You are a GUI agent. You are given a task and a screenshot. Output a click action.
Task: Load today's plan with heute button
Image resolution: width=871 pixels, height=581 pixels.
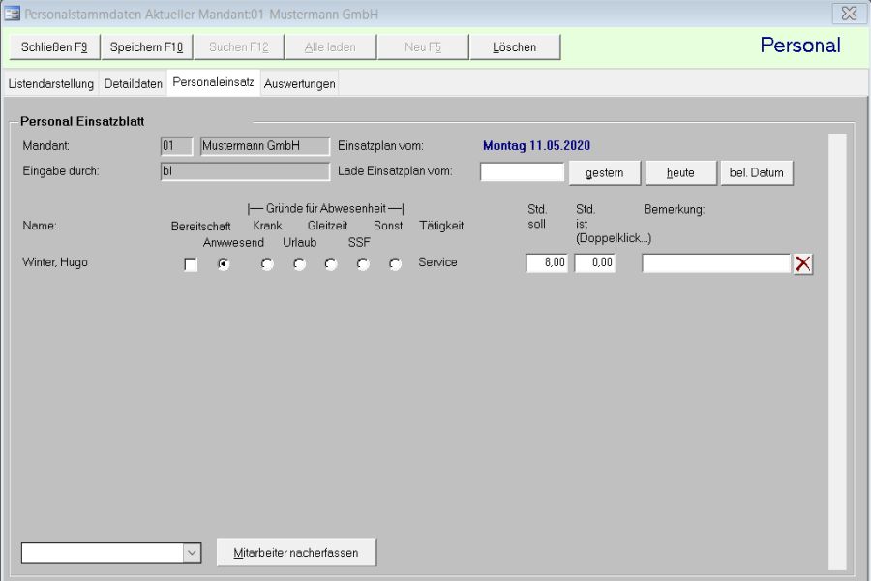point(680,173)
